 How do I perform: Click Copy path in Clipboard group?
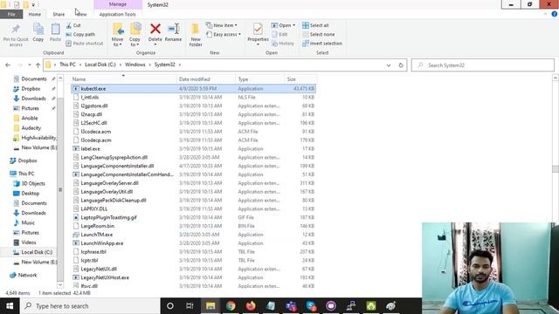80,35
